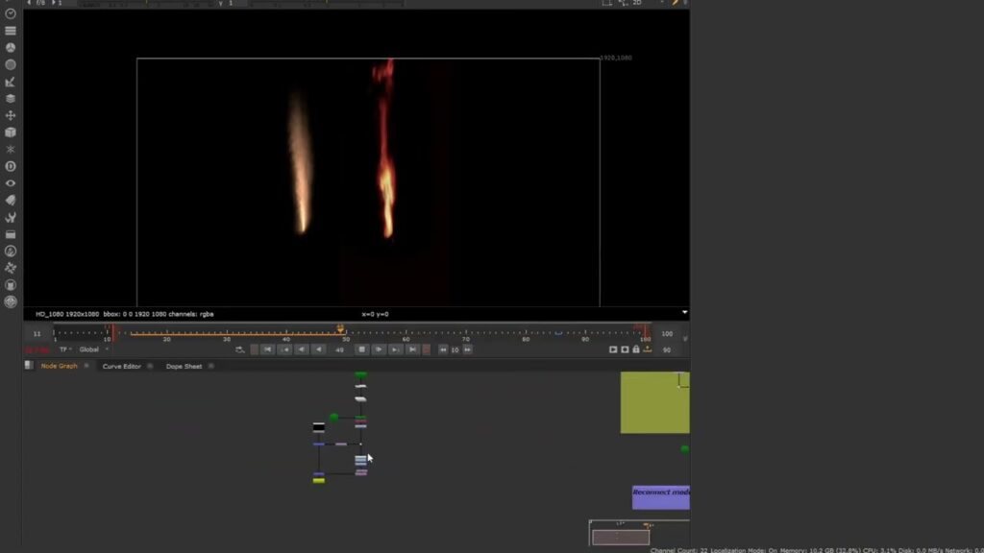The image size is (984, 553).
Task: Open the Merge nodes menu
Action: 11,99
